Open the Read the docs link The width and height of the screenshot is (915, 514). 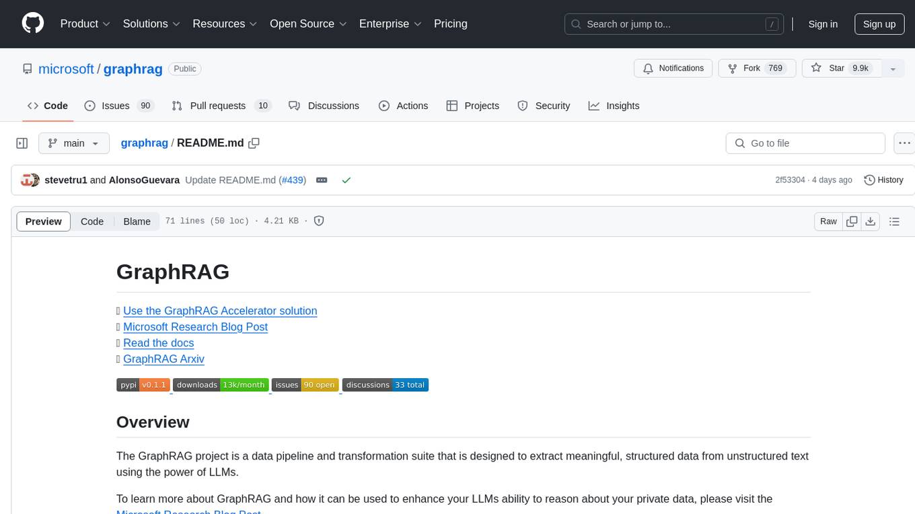click(x=158, y=343)
